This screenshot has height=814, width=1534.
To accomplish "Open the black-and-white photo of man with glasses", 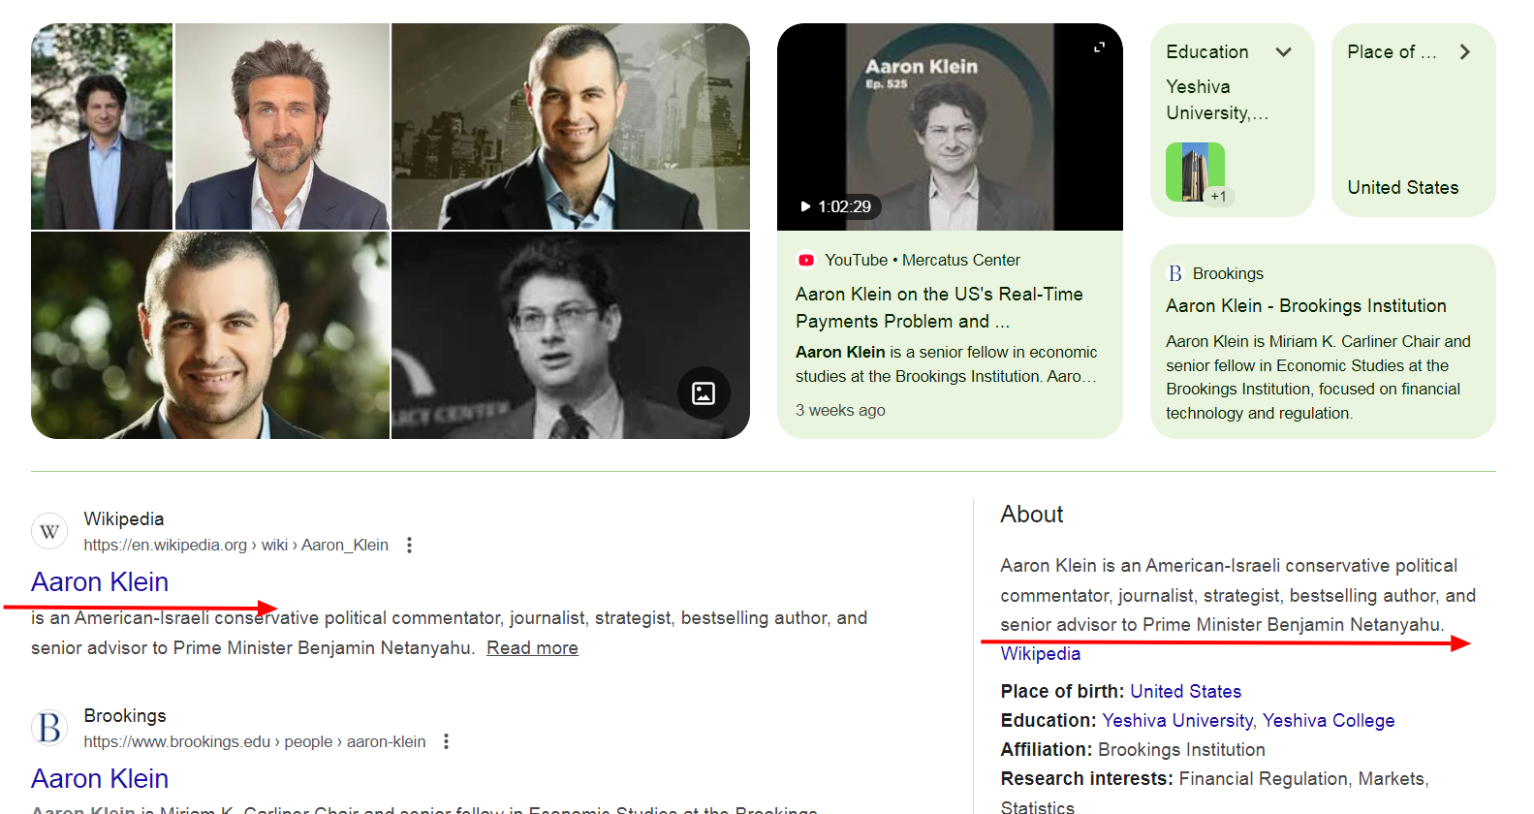I will 571,335.
